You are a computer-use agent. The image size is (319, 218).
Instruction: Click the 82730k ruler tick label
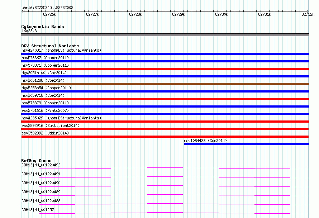222,14
